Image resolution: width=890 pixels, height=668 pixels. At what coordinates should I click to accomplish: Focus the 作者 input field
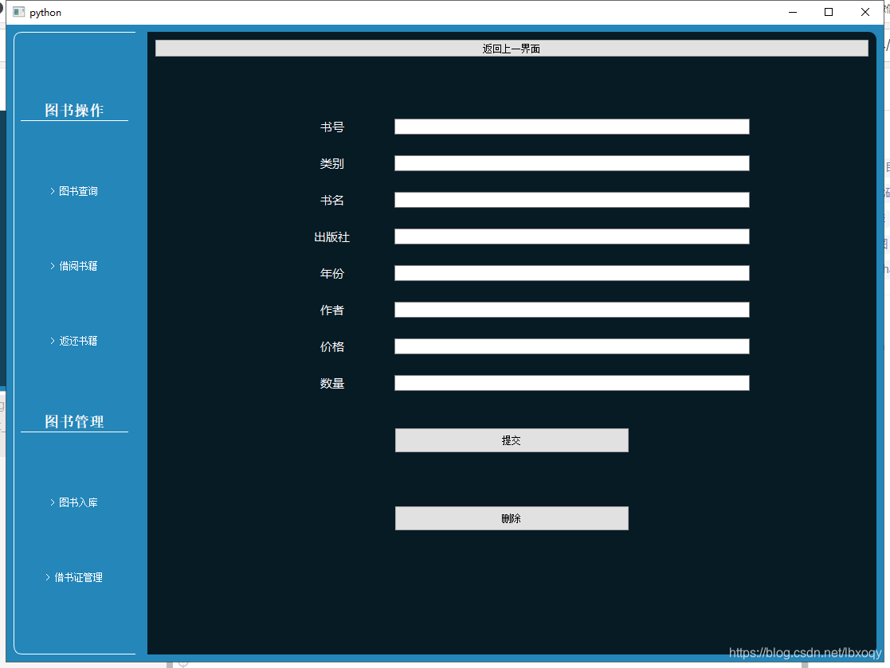[571, 310]
